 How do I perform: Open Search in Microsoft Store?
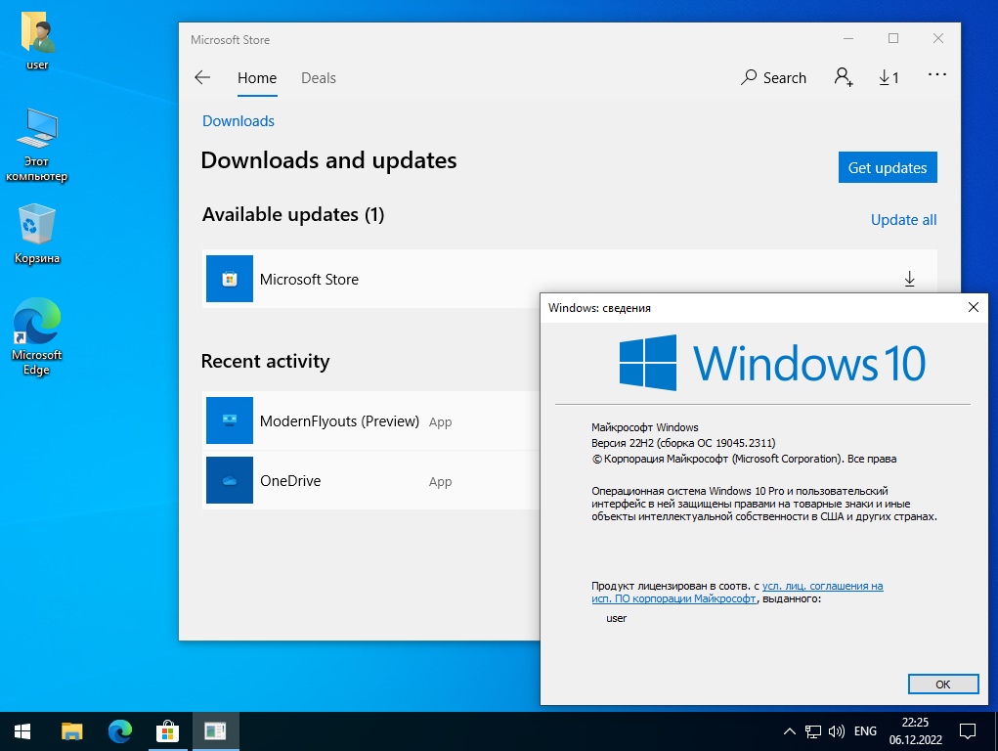773,77
